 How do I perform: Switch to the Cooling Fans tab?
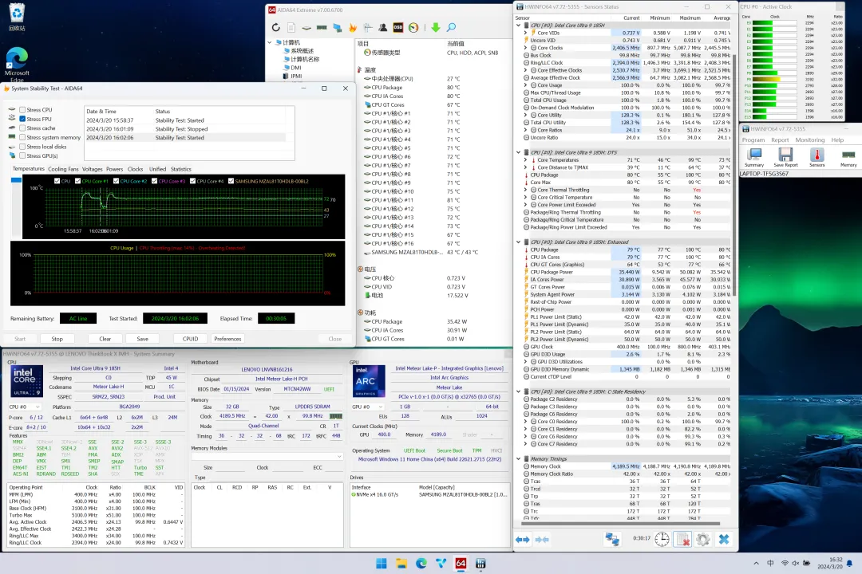click(63, 169)
